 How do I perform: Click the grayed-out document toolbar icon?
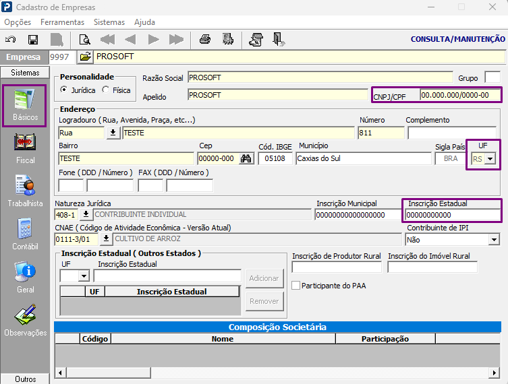[x=57, y=40]
